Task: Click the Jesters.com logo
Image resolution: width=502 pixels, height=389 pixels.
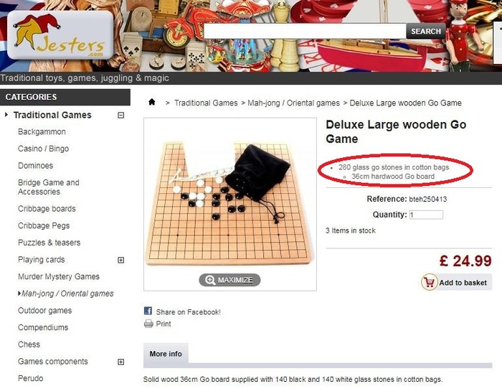Action: 60,35
